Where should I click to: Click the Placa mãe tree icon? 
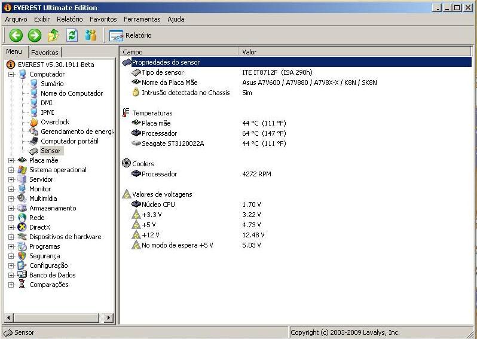coord(22,160)
